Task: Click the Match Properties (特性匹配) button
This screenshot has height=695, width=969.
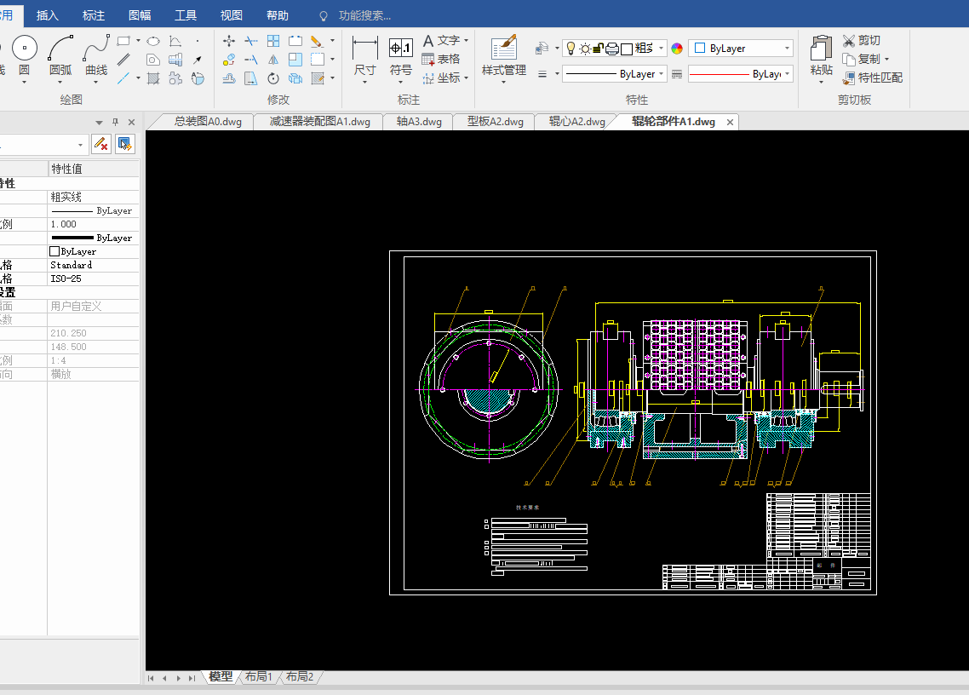Action: [x=873, y=78]
